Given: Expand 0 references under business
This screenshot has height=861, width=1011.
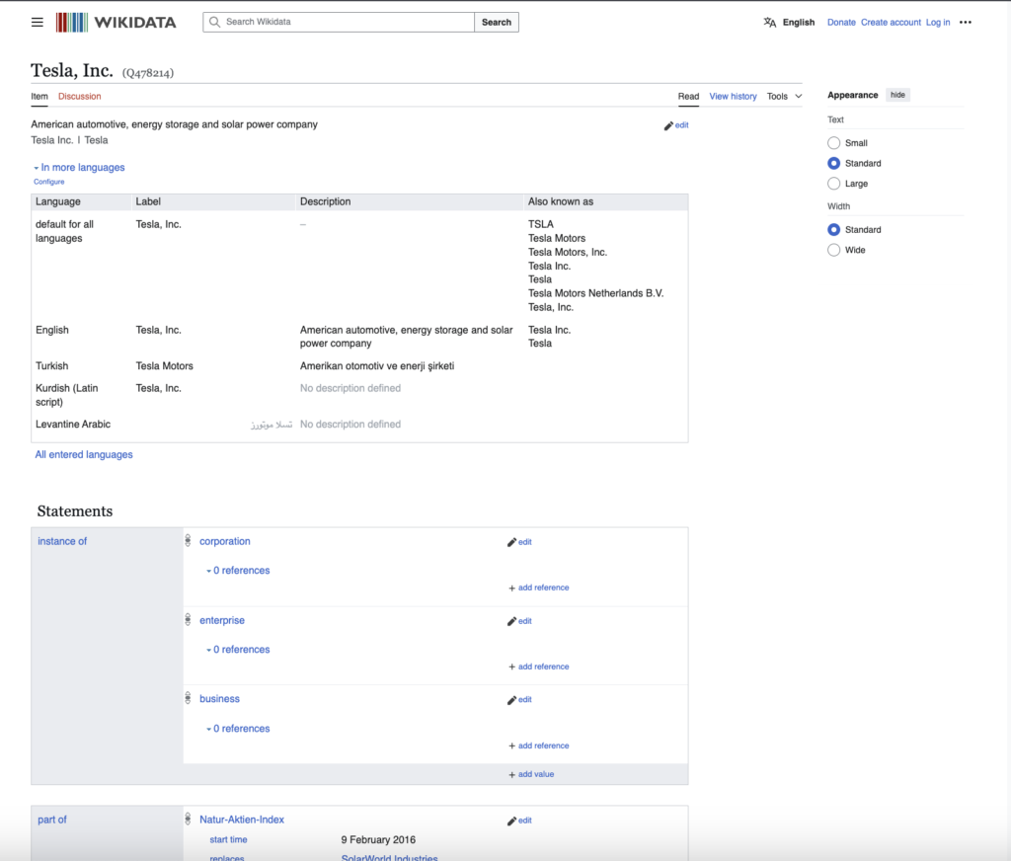Looking at the screenshot, I should (x=238, y=728).
